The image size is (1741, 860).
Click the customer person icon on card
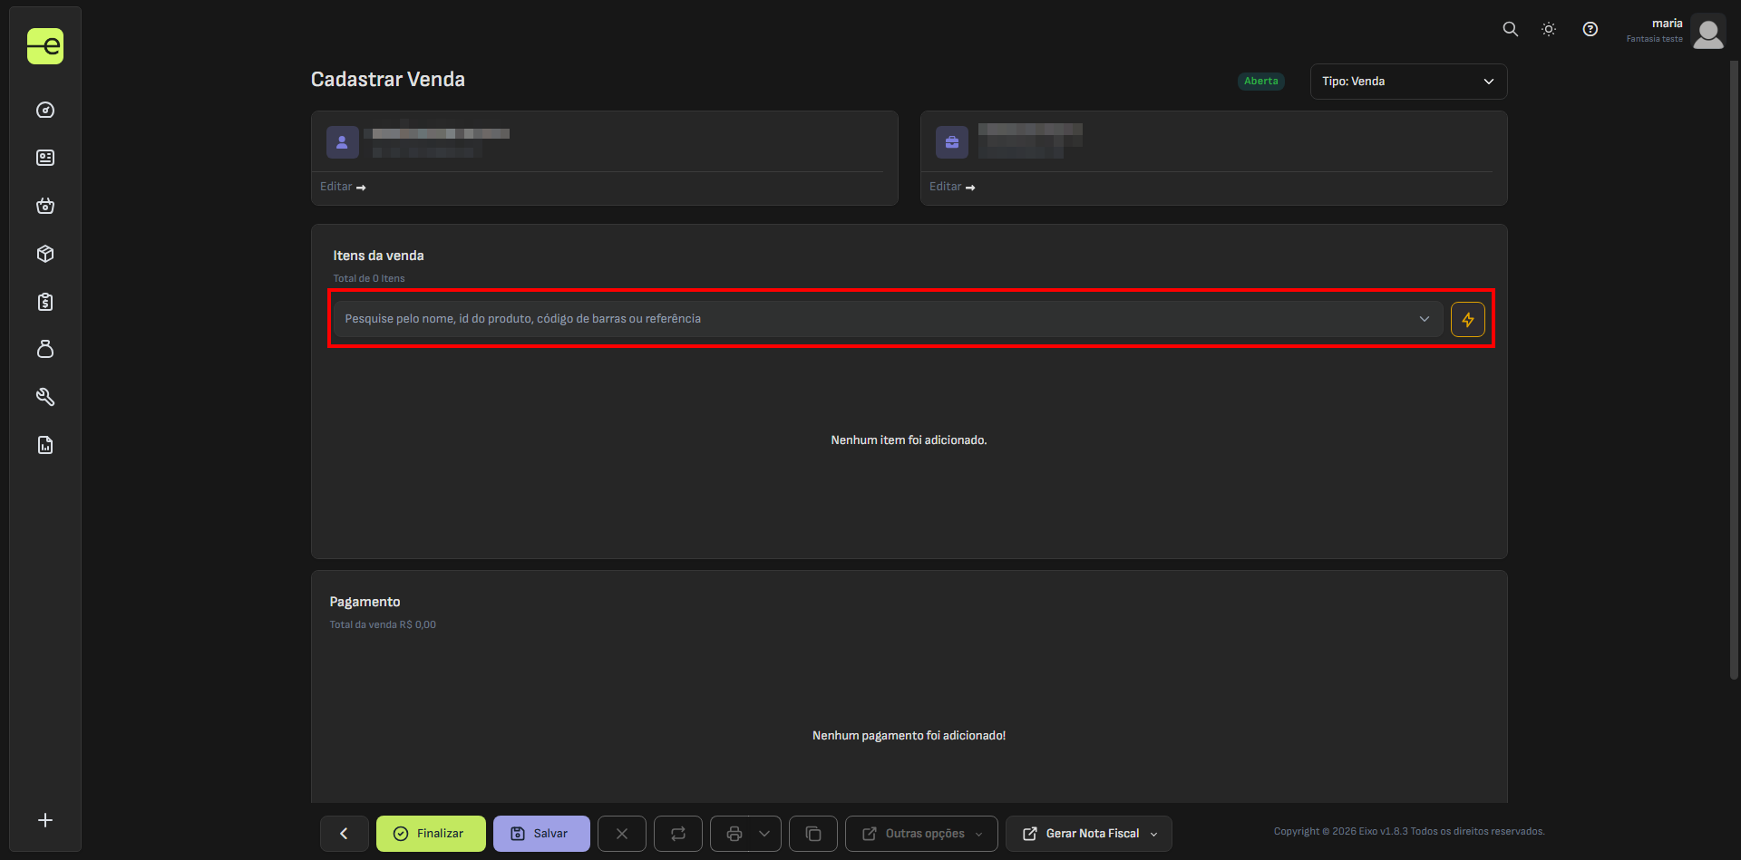[x=342, y=142]
